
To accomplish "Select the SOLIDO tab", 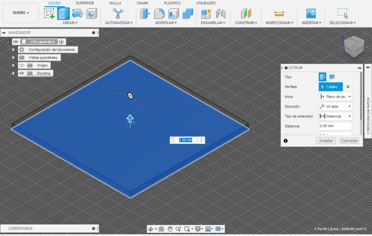I will [54, 3].
